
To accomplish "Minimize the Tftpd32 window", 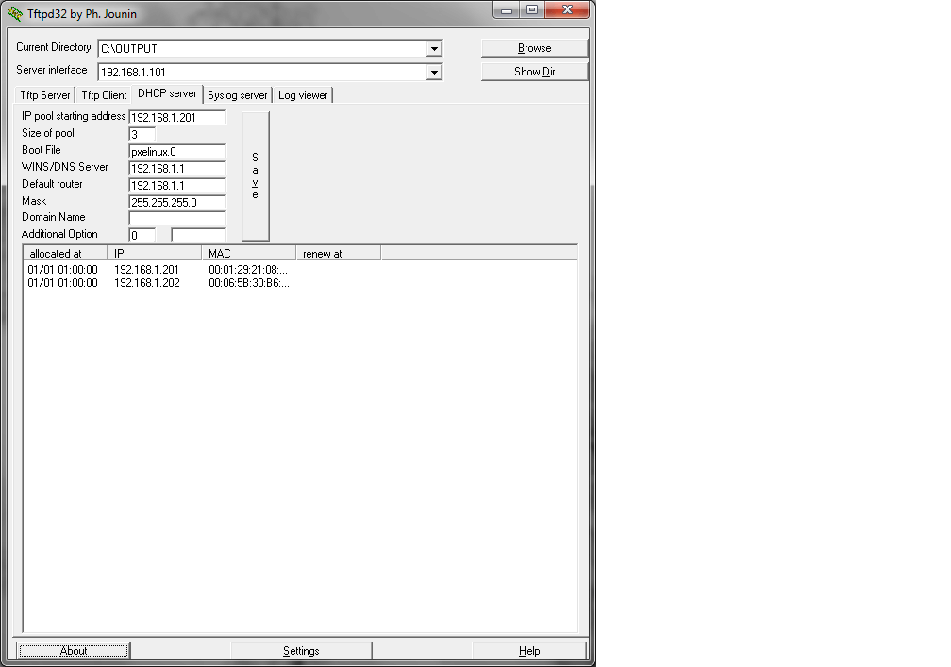I will [507, 9].
